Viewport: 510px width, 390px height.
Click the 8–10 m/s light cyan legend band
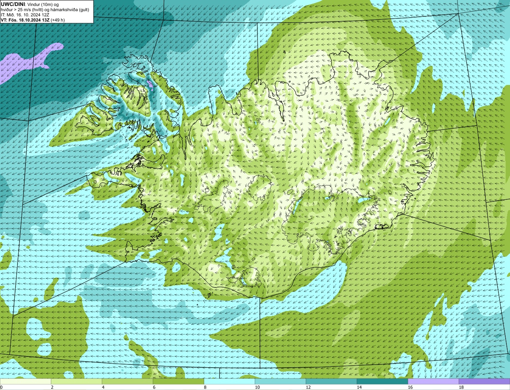(x=229, y=382)
